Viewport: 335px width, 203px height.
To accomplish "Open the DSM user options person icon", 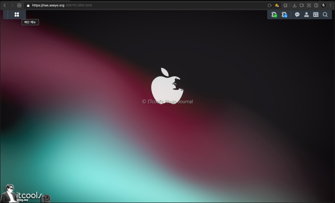I will [307, 14].
